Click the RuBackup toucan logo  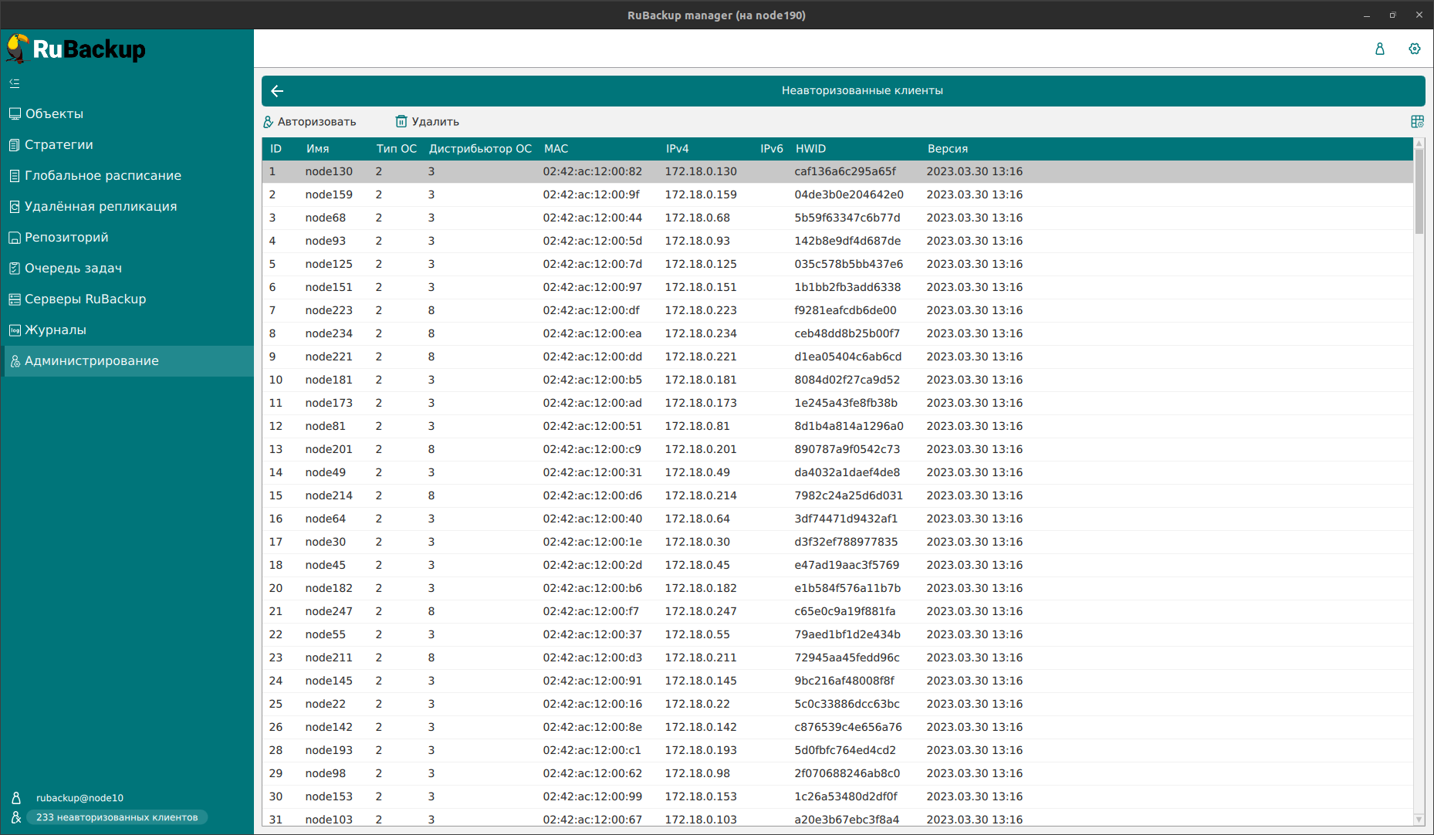pyautogui.click(x=18, y=49)
